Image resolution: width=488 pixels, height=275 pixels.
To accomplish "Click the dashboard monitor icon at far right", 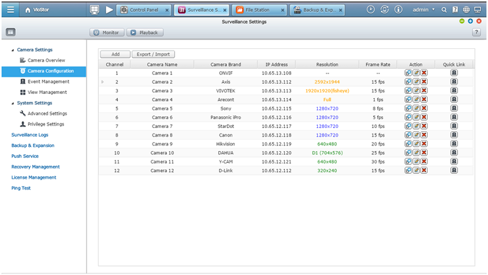I will [x=478, y=10].
